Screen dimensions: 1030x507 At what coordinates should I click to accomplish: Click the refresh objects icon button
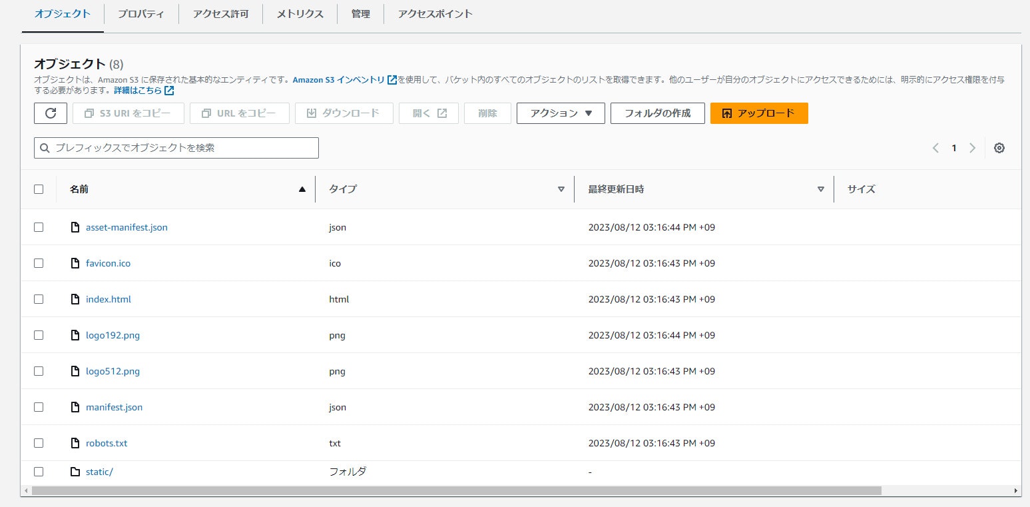click(51, 113)
